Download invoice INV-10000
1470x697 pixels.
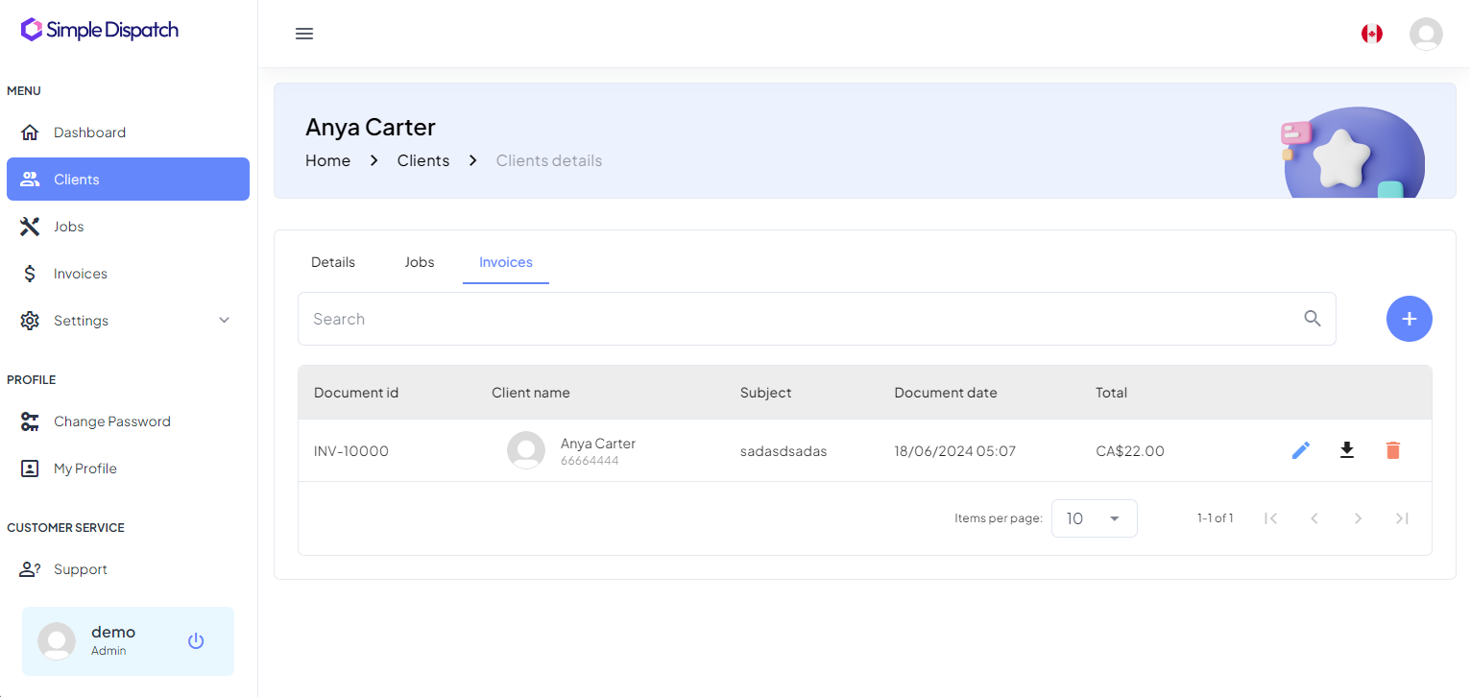1347,450
